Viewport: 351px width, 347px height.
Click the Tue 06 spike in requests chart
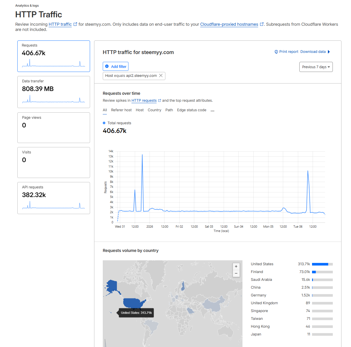(308, 171)
